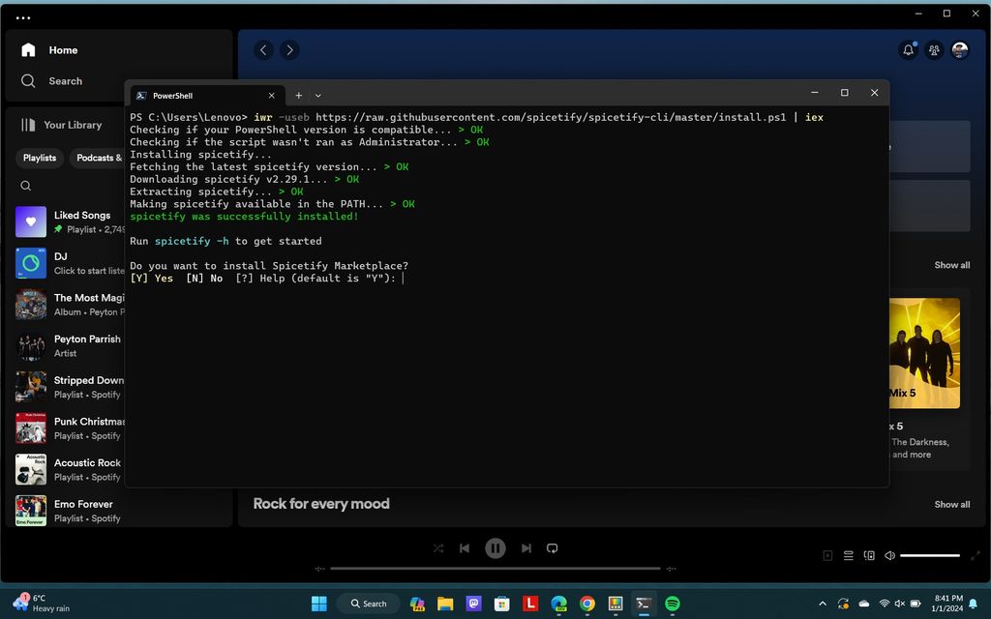Pause the current track
Image resolution: width=991 pixels, height=619 pixels.
pyautogui.click(x=495, y=547)
